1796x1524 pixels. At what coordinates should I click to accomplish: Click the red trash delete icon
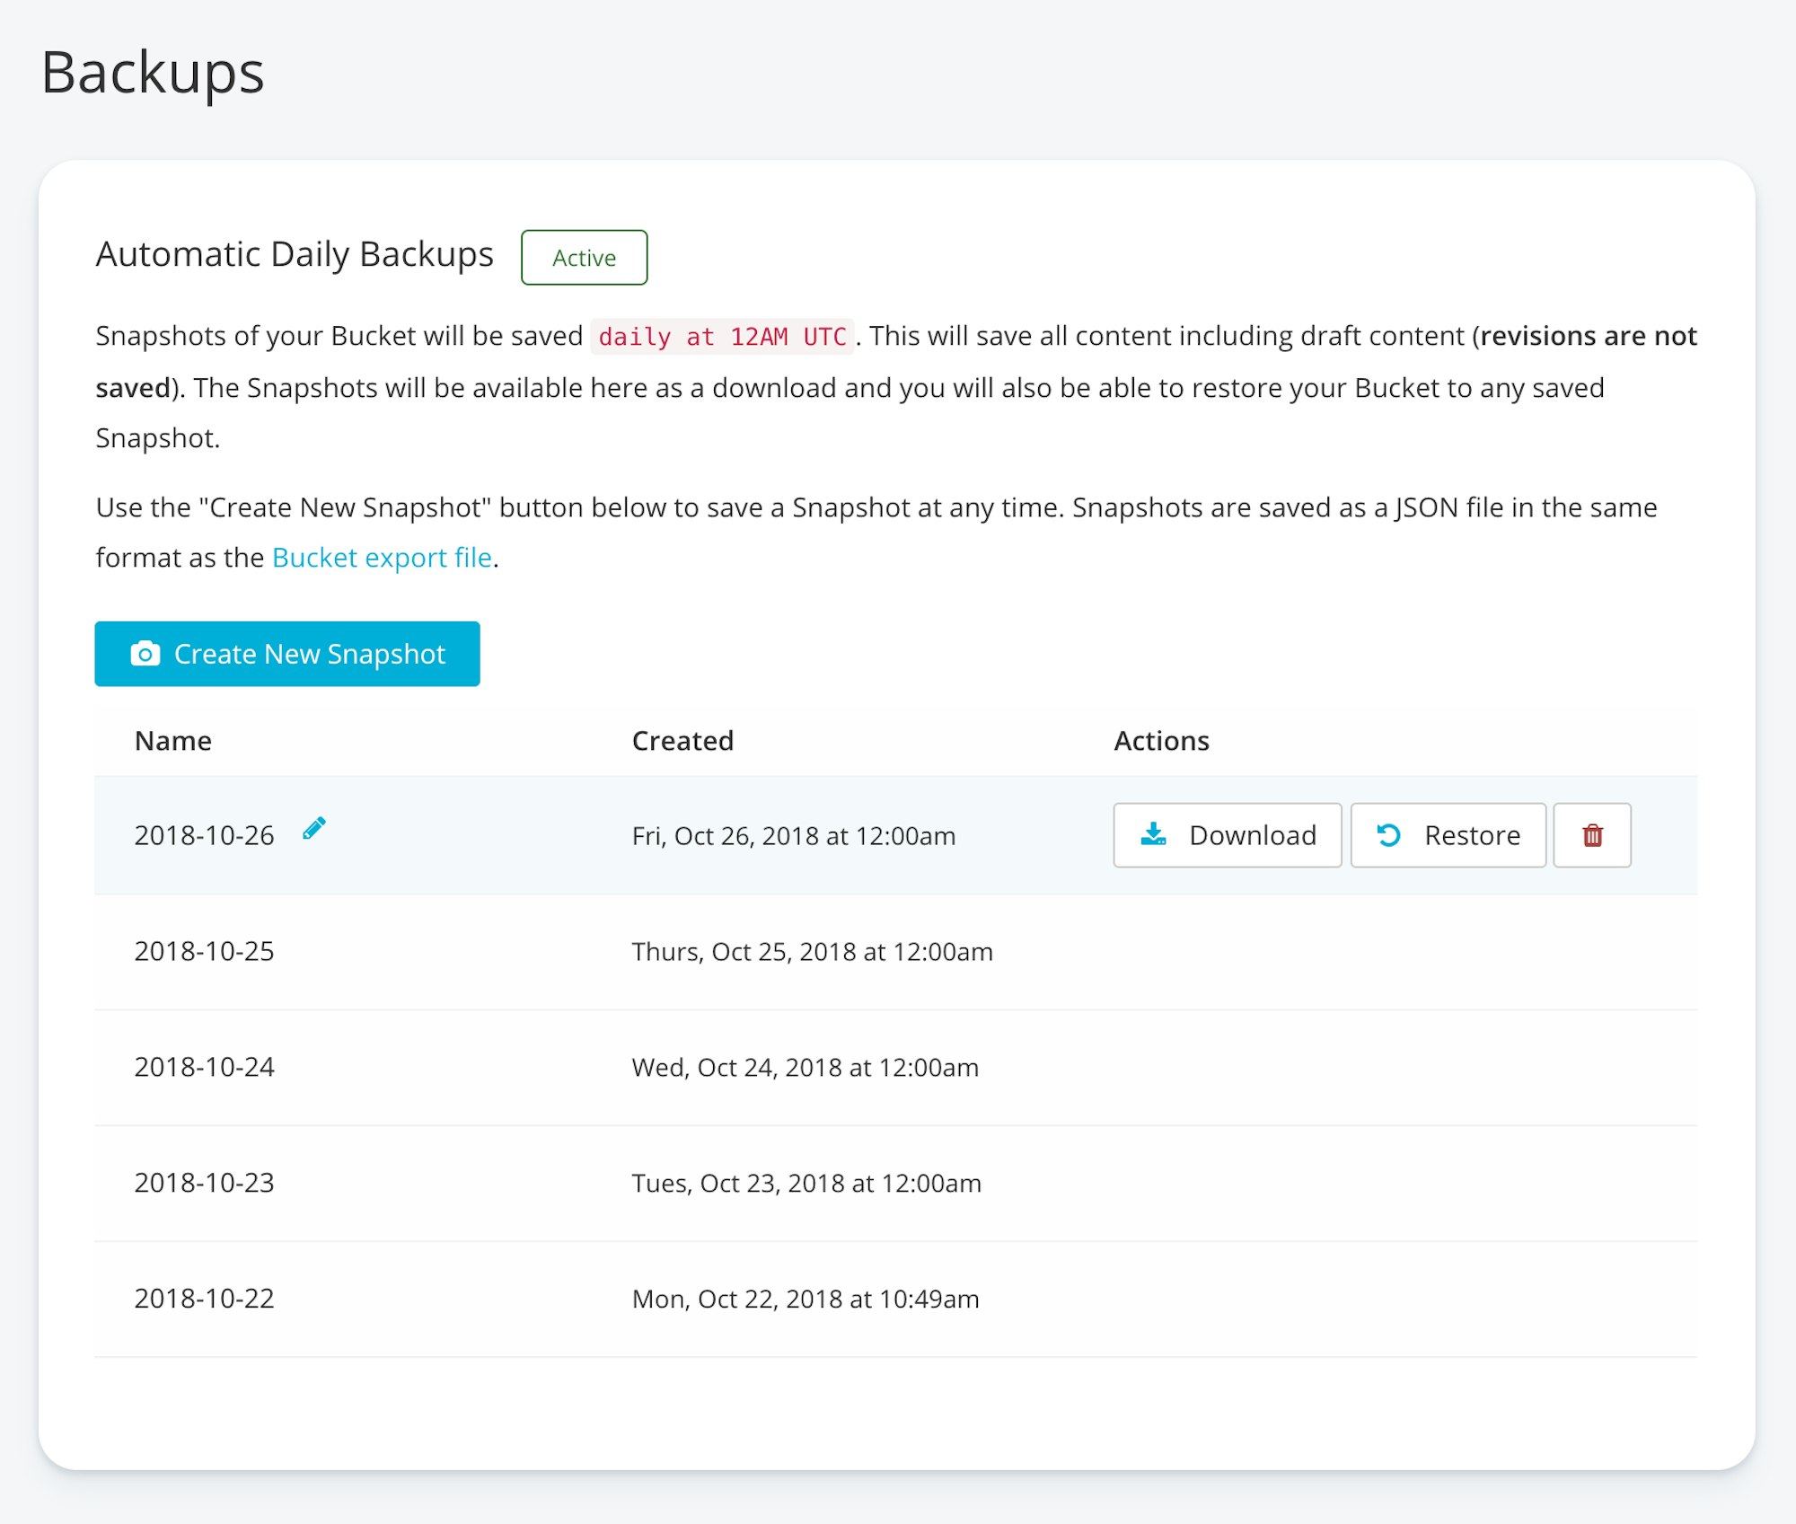pos(1591,835)
